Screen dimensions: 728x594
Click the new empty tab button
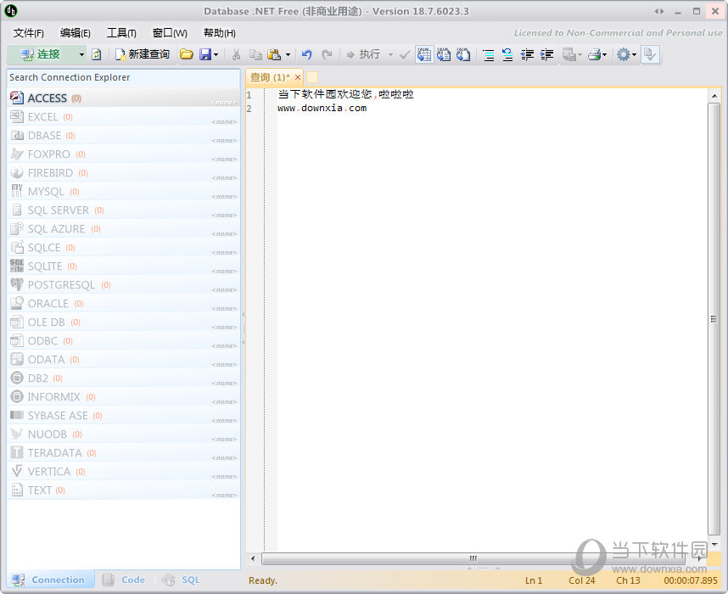312,77
